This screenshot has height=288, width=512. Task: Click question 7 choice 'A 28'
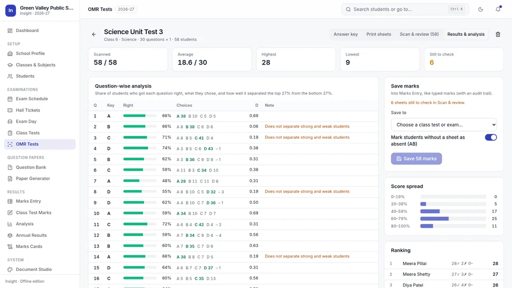(181, 181)
